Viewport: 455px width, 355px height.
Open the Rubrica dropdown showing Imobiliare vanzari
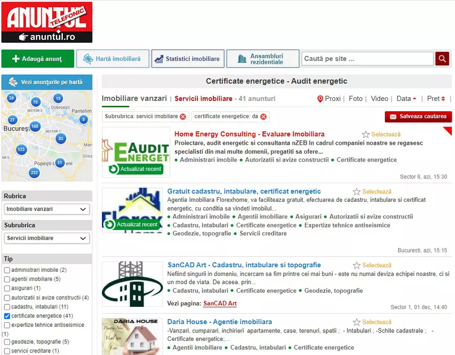pyautogui.click(x=47, y=209)
